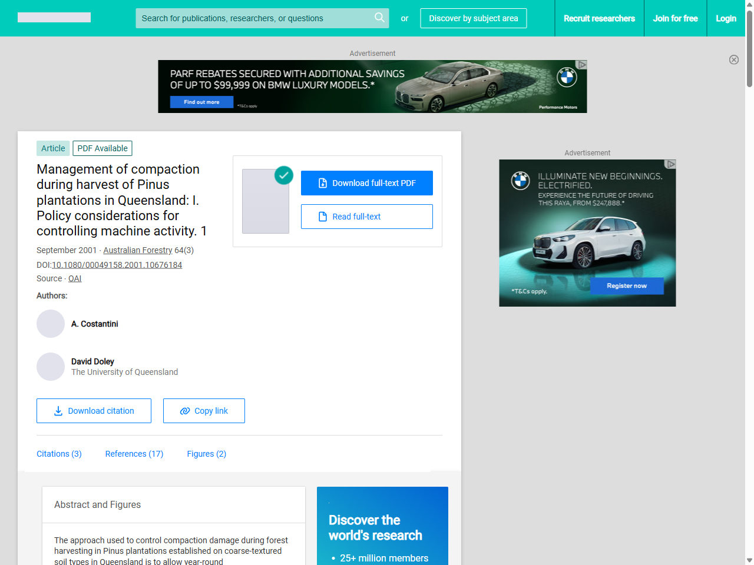Image resolution: width=754 pixels, height=565 pixels.
Task: Open the publication PDF preview thumbnail
Action: coord(266,201)
